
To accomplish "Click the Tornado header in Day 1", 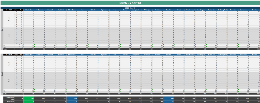I will pyautogui.click(x=233, y=10).
